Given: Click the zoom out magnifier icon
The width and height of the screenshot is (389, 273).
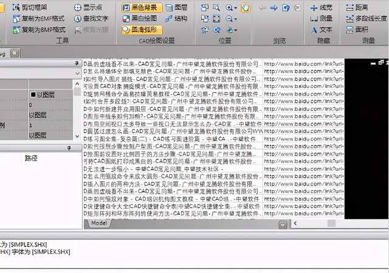Looking at the screenshot, I should (229, 19).
